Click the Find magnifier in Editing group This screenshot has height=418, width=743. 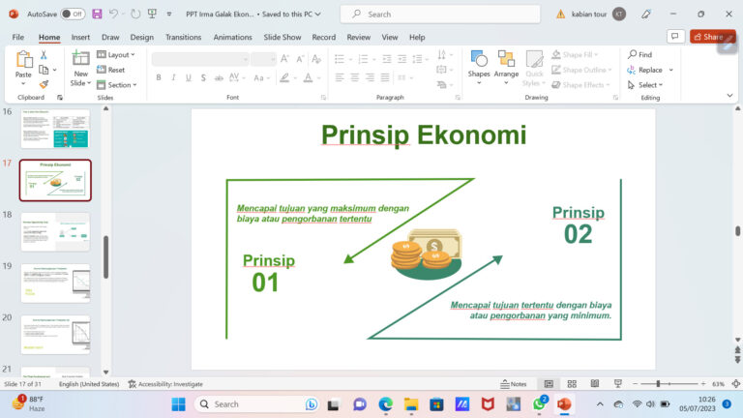point(639,55)
